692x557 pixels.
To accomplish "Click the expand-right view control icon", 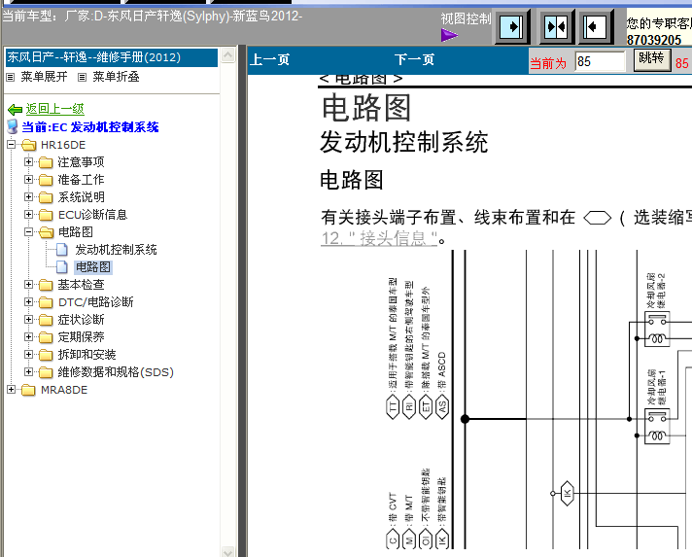I will (511, 27).
